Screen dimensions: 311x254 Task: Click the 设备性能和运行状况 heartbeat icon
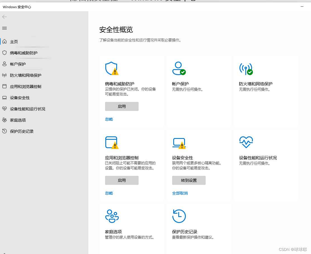246,142
